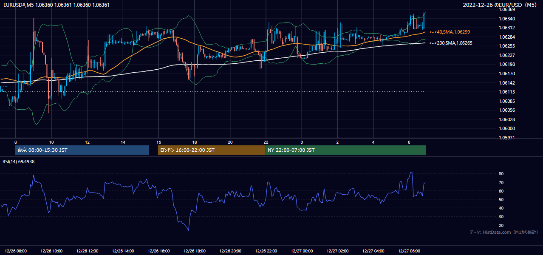
Task: Click the 2022-12-26 EUR/USD (M5) chart title
Action: (x=500, y=5)
